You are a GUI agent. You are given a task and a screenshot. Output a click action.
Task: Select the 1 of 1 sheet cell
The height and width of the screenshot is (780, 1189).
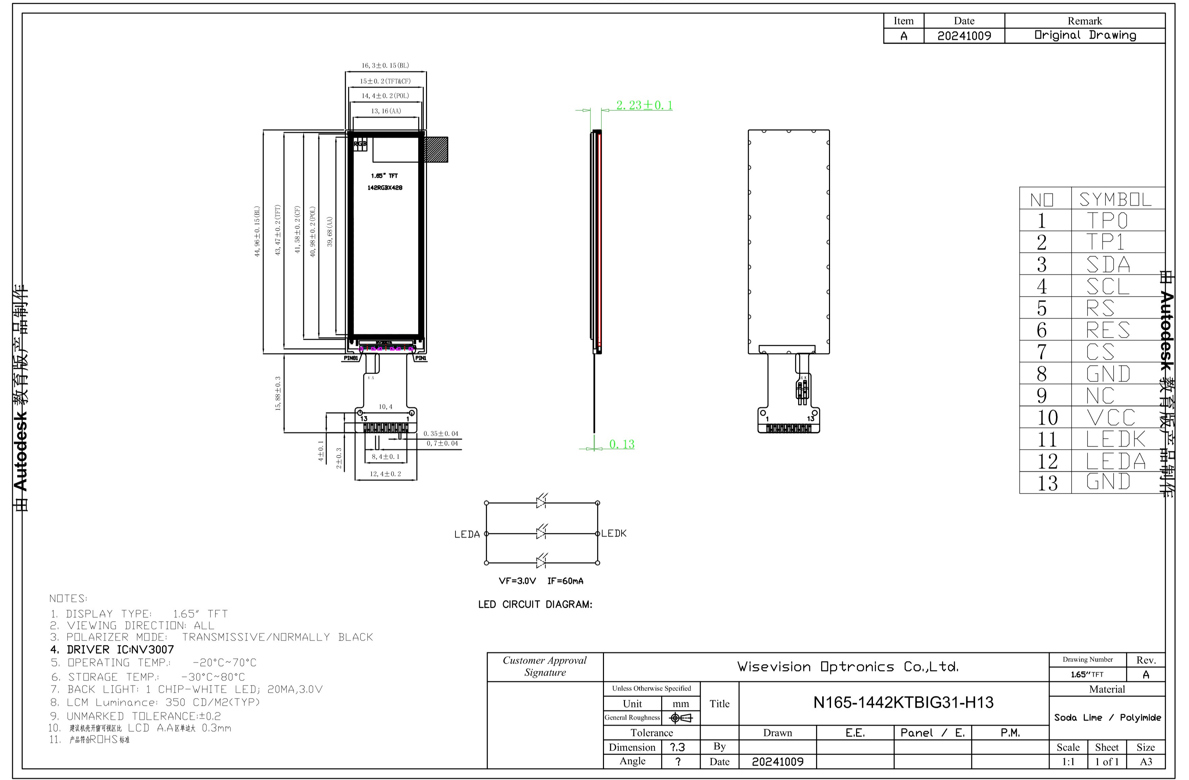[x=1106, y=761]
